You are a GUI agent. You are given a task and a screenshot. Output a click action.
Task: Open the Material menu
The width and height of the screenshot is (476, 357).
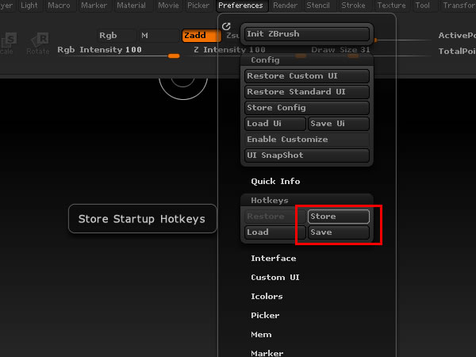click(x=131, y=6)
